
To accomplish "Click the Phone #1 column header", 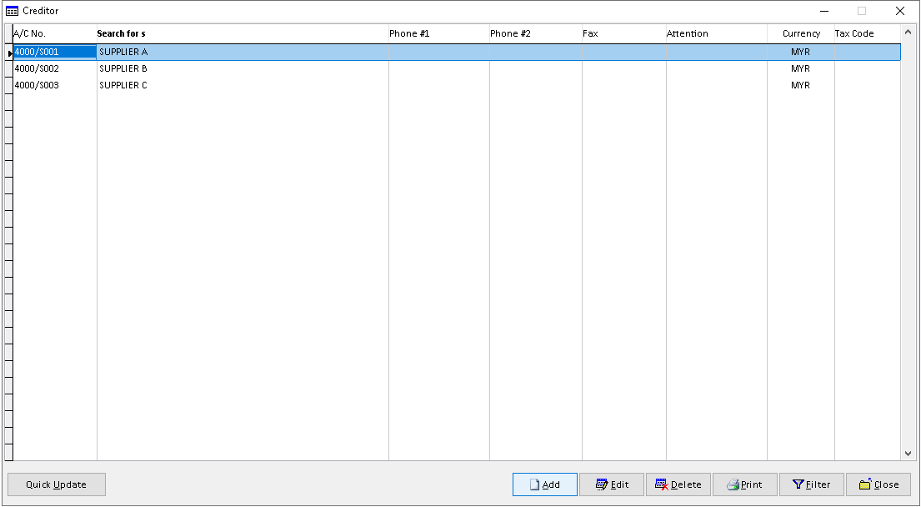I will tap(438, 33).
